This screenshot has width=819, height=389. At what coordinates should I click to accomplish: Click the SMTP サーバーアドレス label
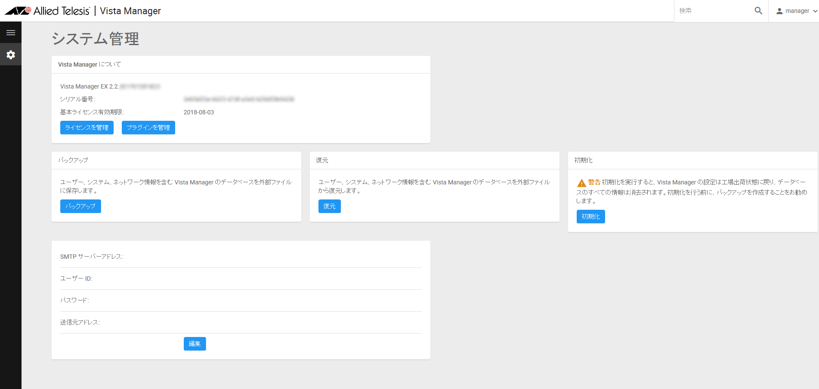tap(92, 257)
